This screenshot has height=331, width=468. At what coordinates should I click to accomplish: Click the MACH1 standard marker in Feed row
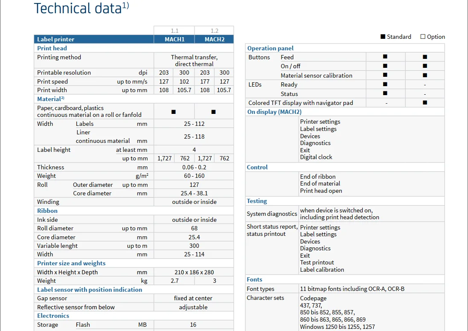click(385, 56)
